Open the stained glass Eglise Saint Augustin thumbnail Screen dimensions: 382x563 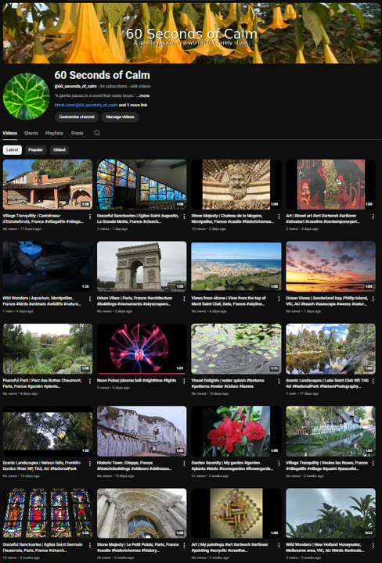coord(142,185)
